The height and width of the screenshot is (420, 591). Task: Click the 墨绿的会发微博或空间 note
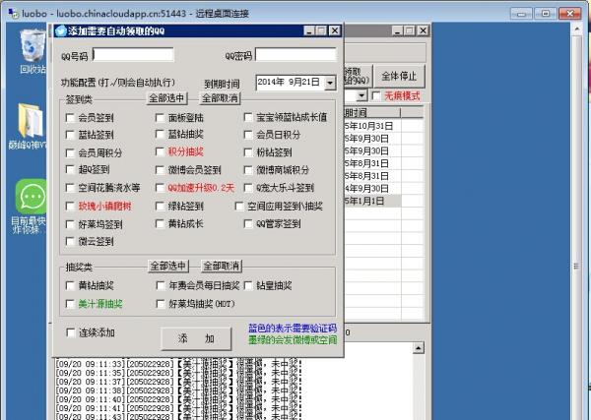tap(293, 340)
